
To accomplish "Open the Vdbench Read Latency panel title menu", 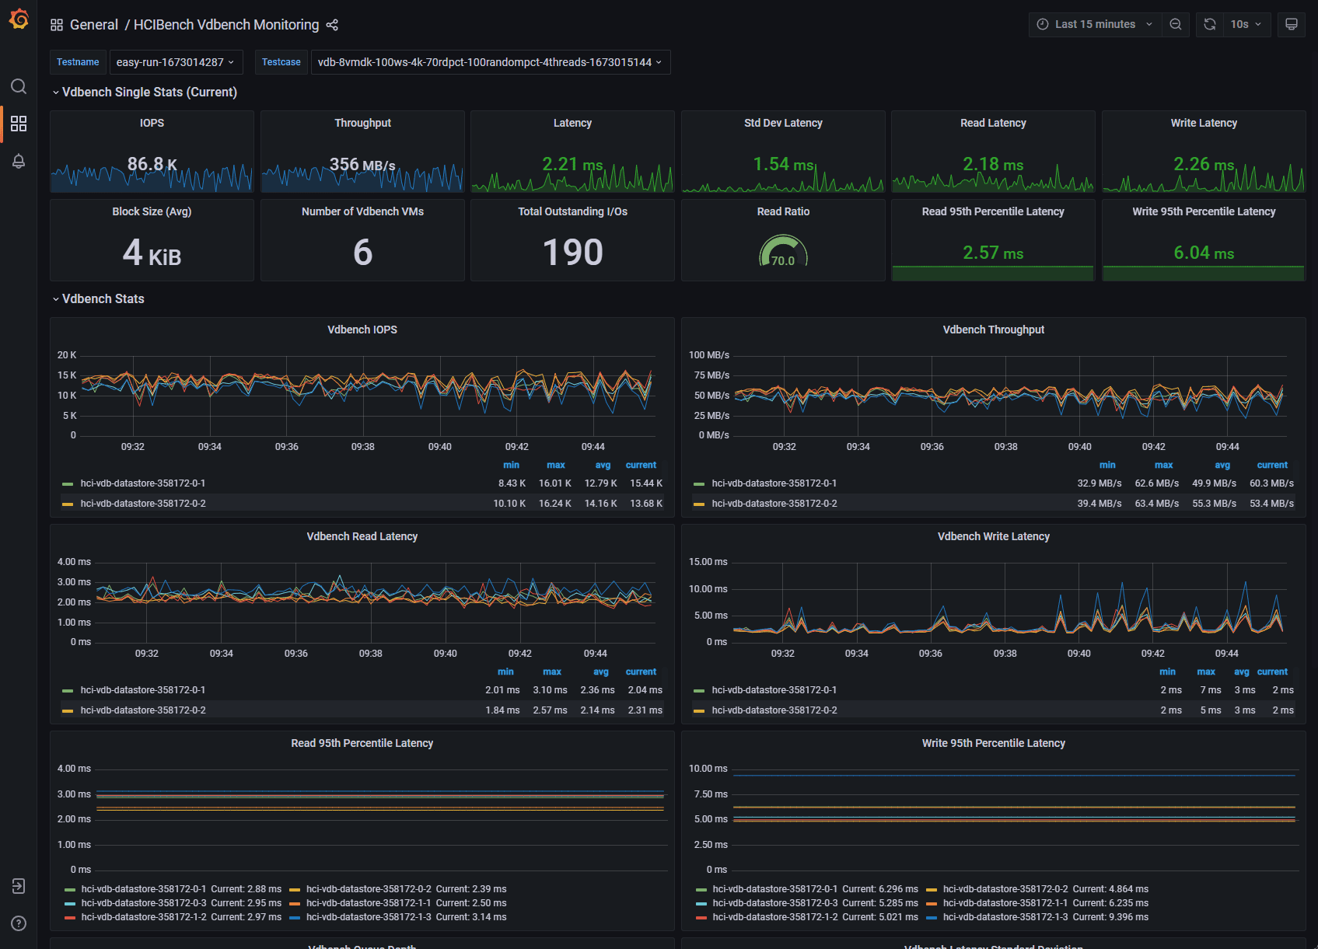I will coord(362,536).
